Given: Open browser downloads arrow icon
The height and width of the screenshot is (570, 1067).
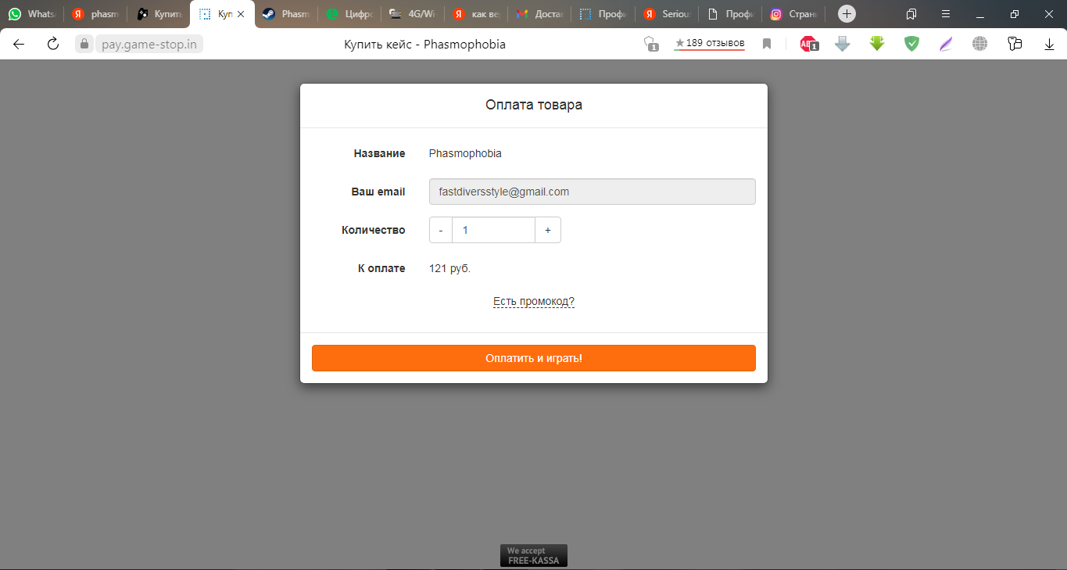Looking at the screenshot, I should 1049,44.
